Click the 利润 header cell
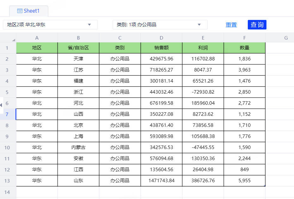The width and height of the screenshot is (294, 199). click(203, 48)
